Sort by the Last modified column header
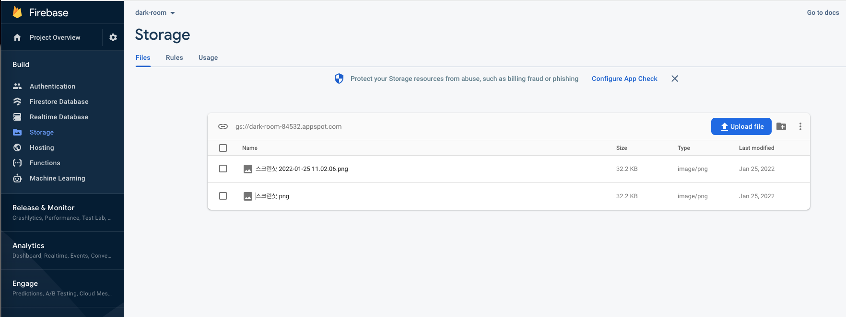The image size is (846, 317). click(757, 148)
